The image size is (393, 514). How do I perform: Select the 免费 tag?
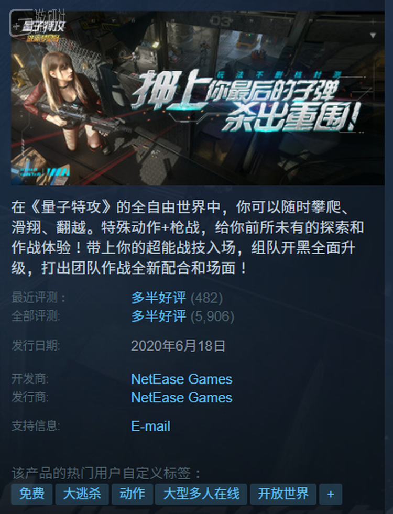coord(32,494)
